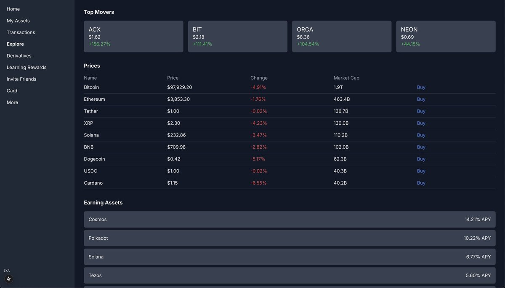
Task: Open the BIT top mover card
Action: pyautogui.click(x=237, y=37)
